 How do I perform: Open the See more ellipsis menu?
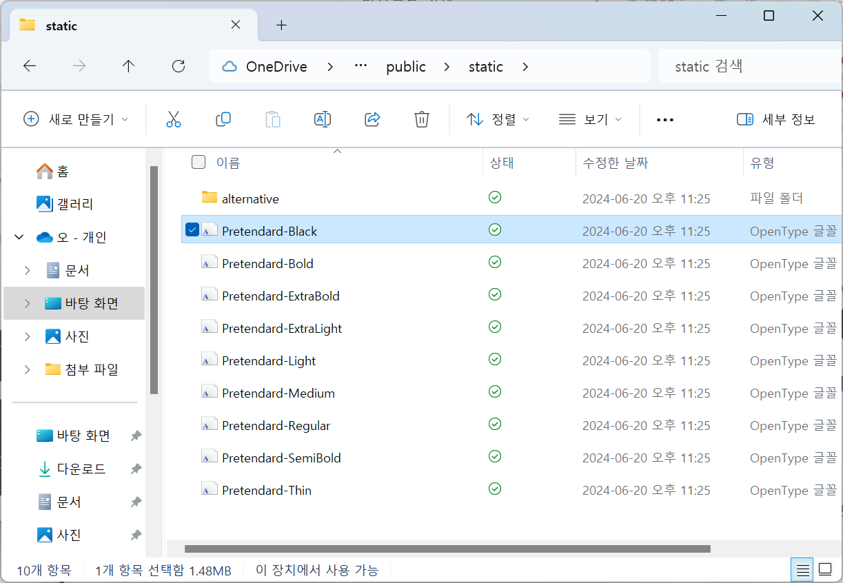coord(664,120)
